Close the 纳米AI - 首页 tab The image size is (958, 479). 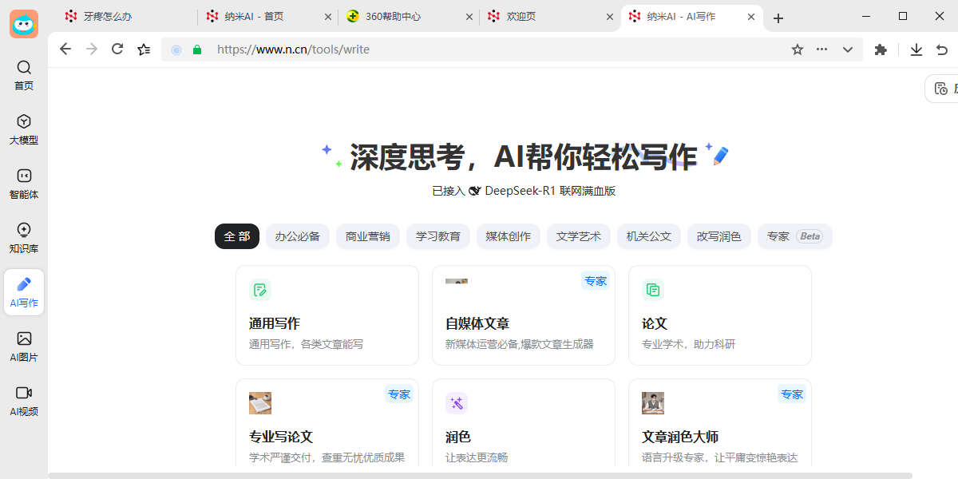tap(328, 16)
